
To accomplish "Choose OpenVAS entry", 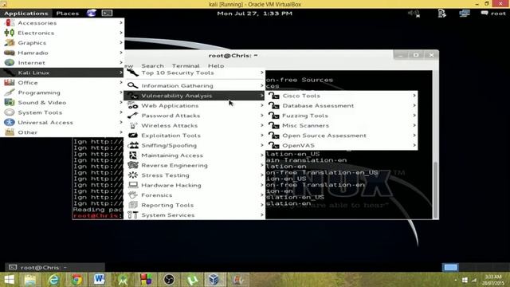I will coord(342,145).
